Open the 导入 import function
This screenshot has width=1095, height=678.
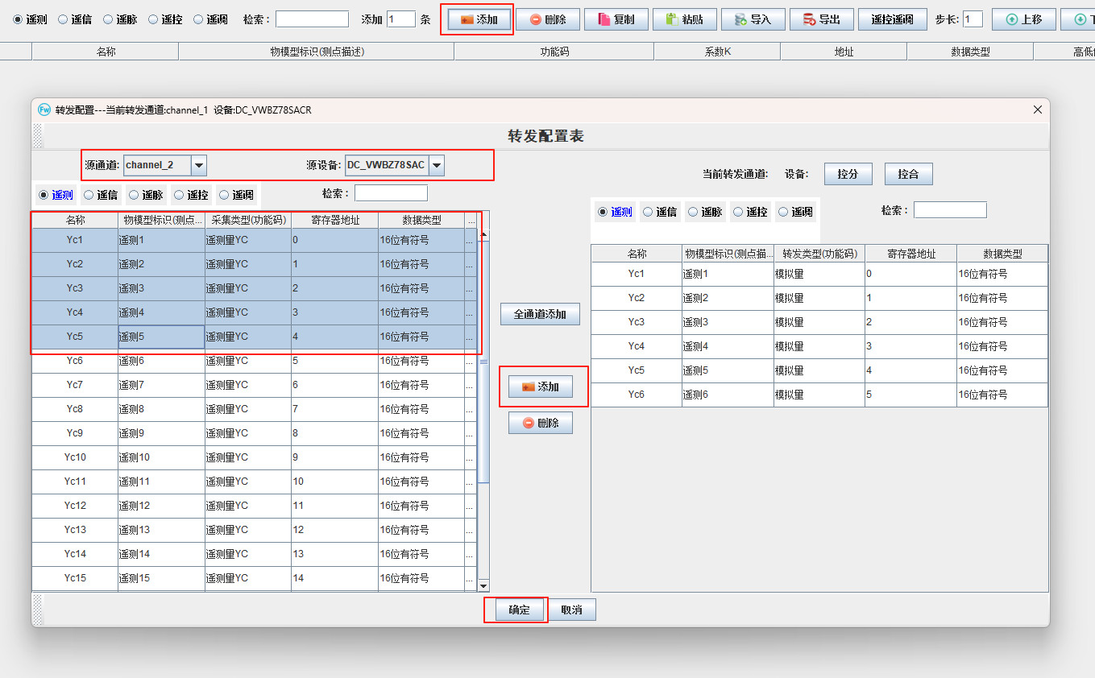[753, 19]
